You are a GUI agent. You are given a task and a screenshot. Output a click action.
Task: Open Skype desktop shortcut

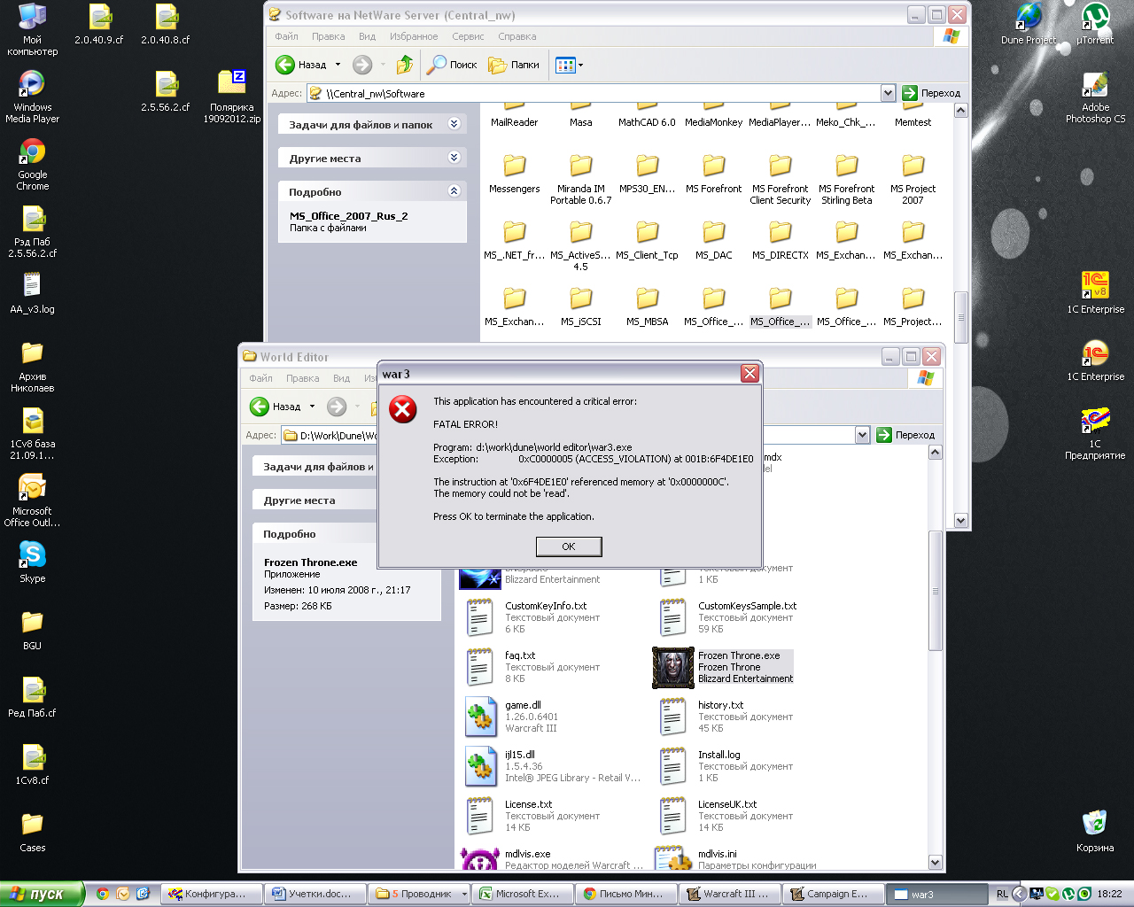click(33, 562)
